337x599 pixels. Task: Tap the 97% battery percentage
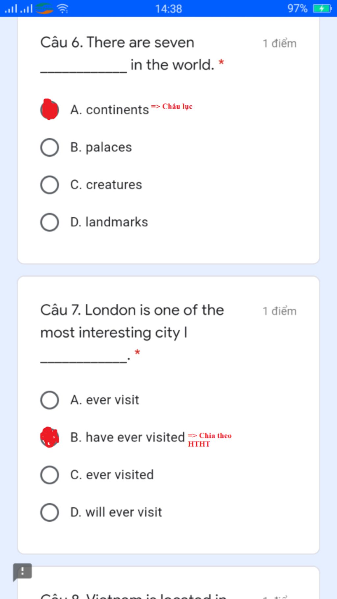pyautogui.click(x=297, y=9)
